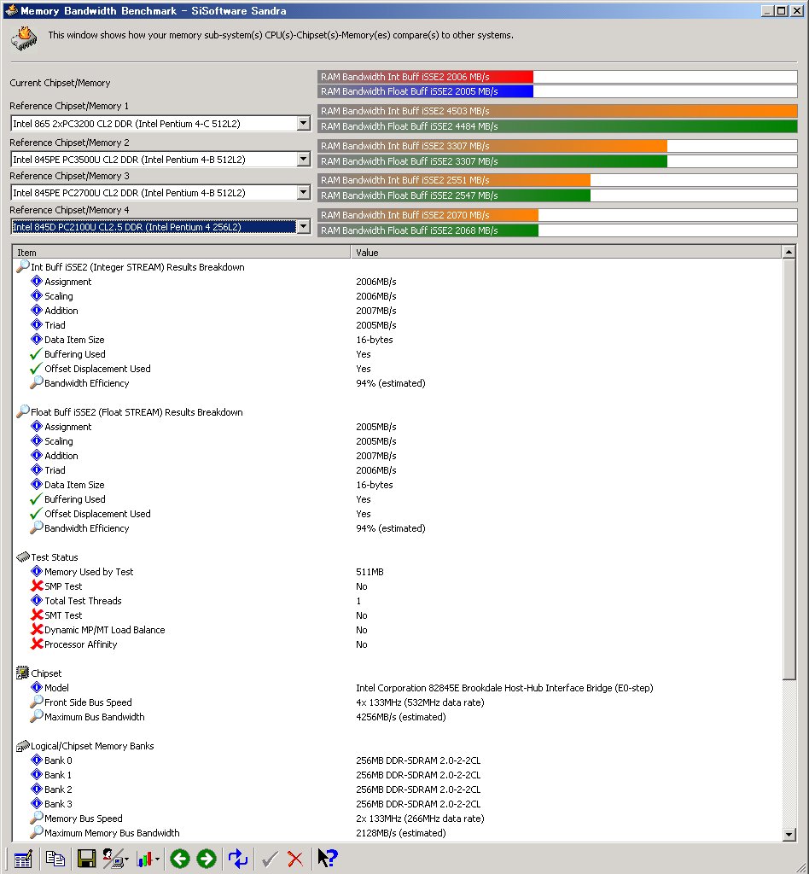The image size is (809, 874).
Task: Select the Bank 2 row
Action: coord(398,789)
